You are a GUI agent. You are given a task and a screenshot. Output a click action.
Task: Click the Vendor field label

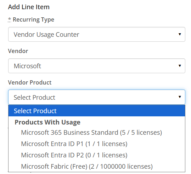coord(18,51)
